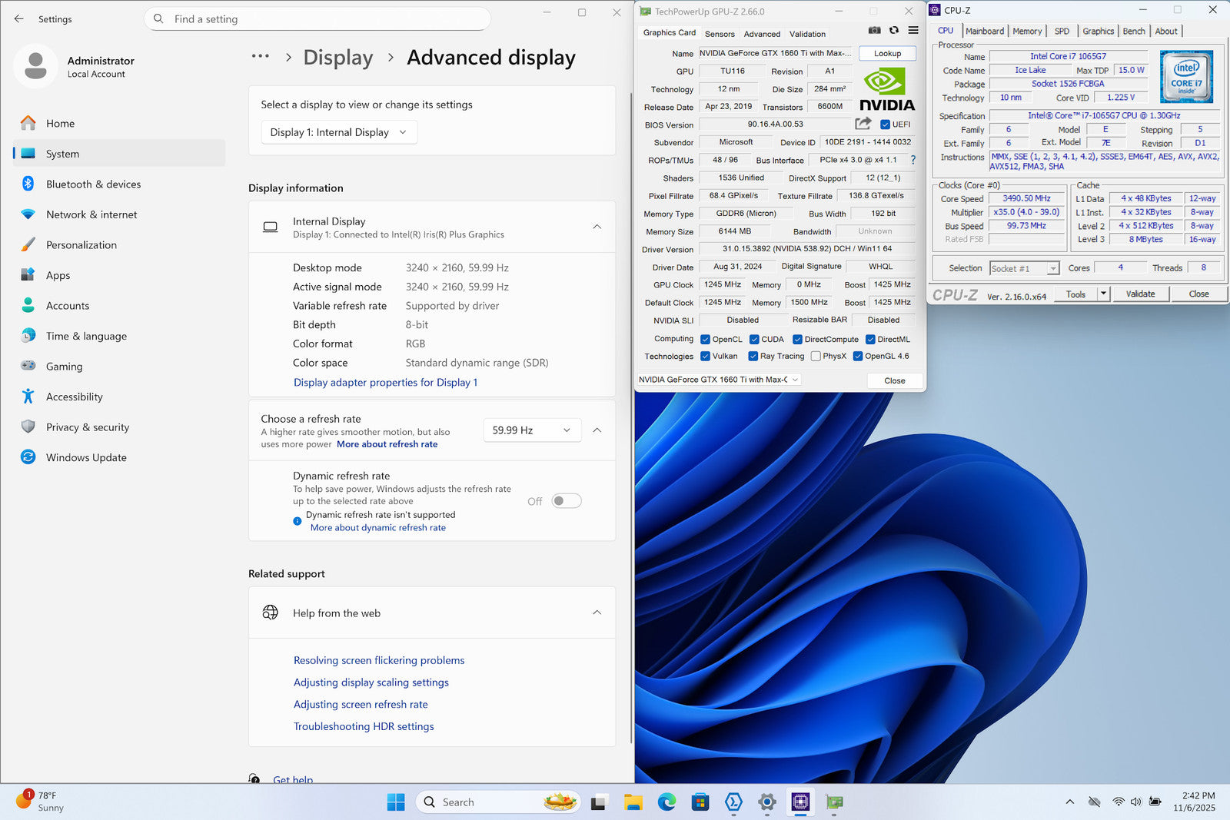Click the BIOS export share icon
1230x820 pixels.
863,124
